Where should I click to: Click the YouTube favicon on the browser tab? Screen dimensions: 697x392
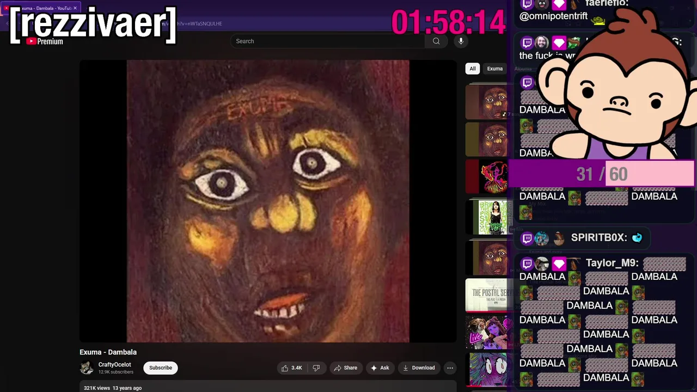(7, 8)
